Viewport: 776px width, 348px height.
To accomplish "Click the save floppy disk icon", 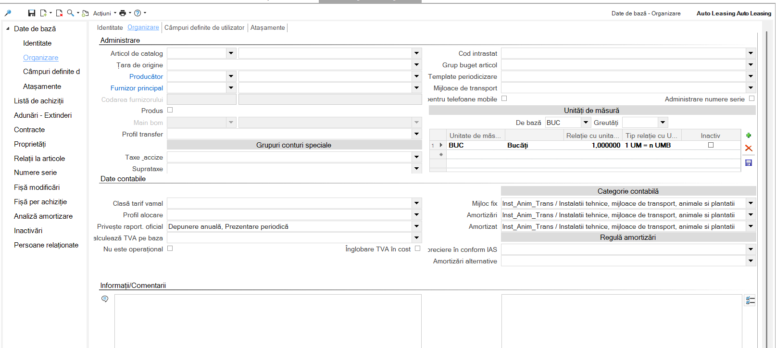I will pyautogui.click(x=32, y=13).
